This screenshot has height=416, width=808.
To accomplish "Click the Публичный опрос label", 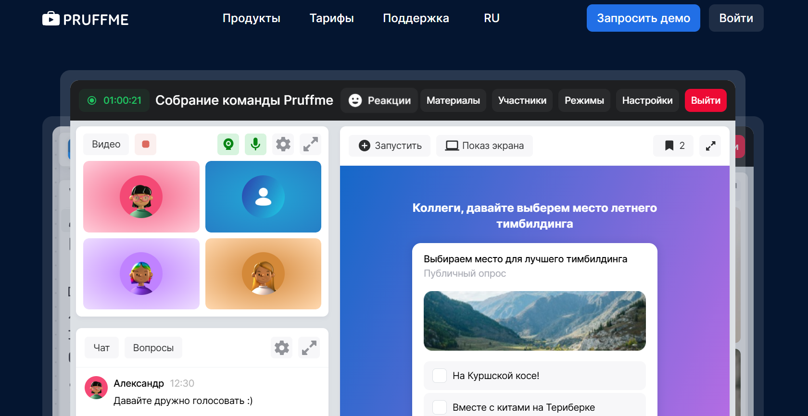I will pyautogui.click(x=465, y=273).
